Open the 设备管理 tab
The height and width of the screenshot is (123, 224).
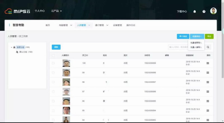(x=117, y=25)
